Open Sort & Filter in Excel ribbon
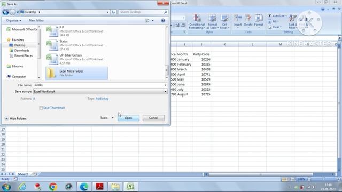342x192 pixels. pyautogui.click(x=292, y=22)
